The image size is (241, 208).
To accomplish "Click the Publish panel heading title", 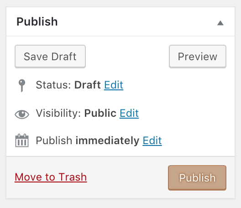I will (x=37, y=21).
